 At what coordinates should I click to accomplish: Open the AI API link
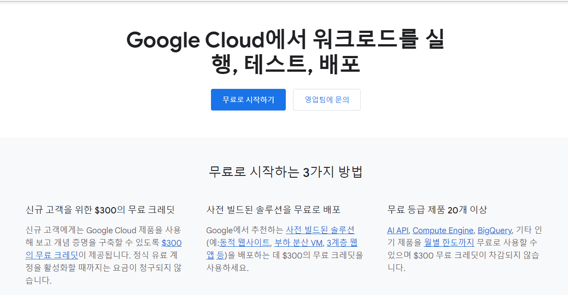click(398, 230)
